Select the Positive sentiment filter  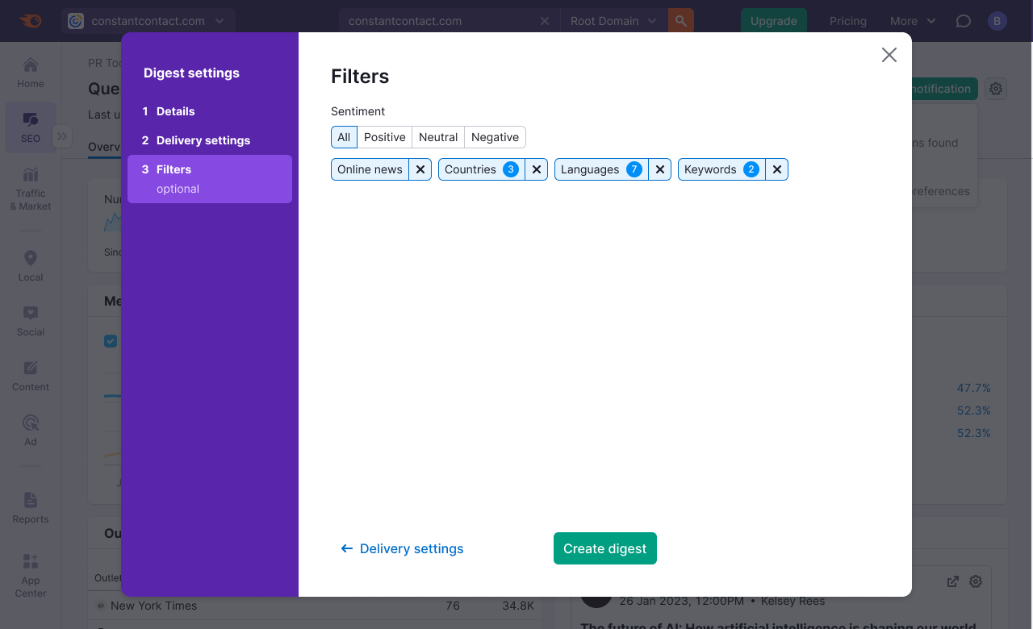pyautogui.click(x=384, y=137)
